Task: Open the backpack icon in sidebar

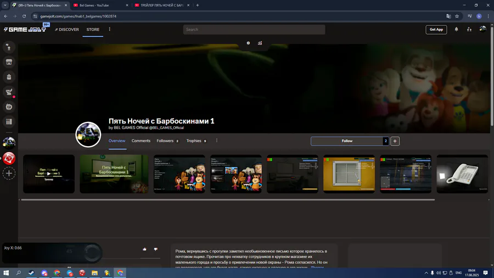Action: (x=9, y=77)
